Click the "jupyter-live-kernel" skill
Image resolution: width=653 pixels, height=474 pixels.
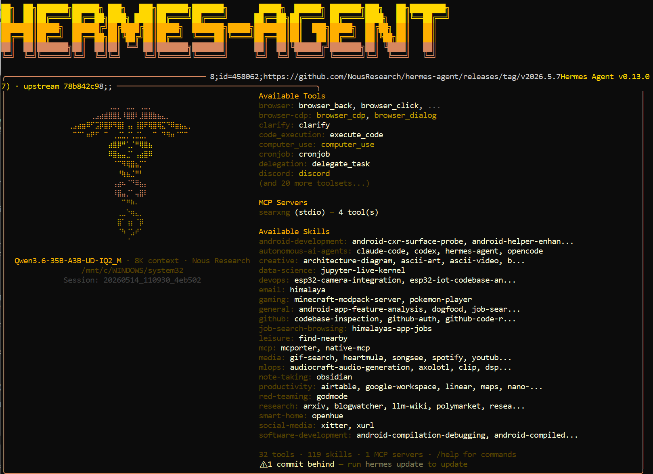[x=363, y=271]
